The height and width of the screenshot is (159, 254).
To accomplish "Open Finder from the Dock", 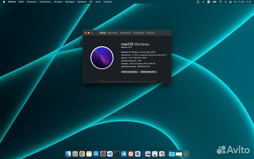I will (x=68, y=154).
